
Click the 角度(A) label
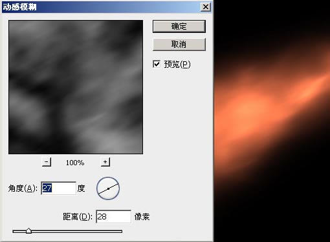[x=23, y=188]
